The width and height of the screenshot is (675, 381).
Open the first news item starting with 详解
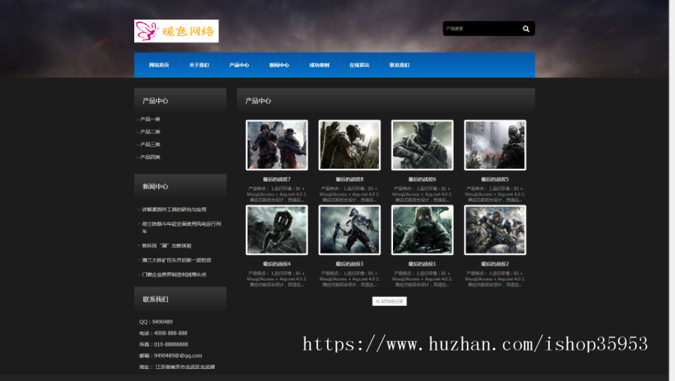pyautogui.click(x=174, y=210)
